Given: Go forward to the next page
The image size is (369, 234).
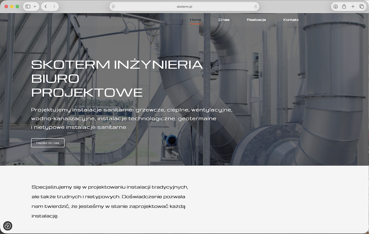Looking at the screenshot, I should pyautogui.click(x=54, y=6).
